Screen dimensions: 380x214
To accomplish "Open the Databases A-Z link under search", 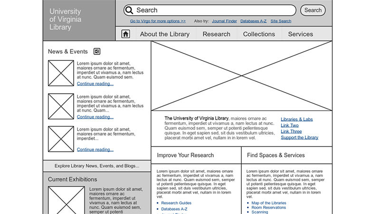I will pos(254,21).
